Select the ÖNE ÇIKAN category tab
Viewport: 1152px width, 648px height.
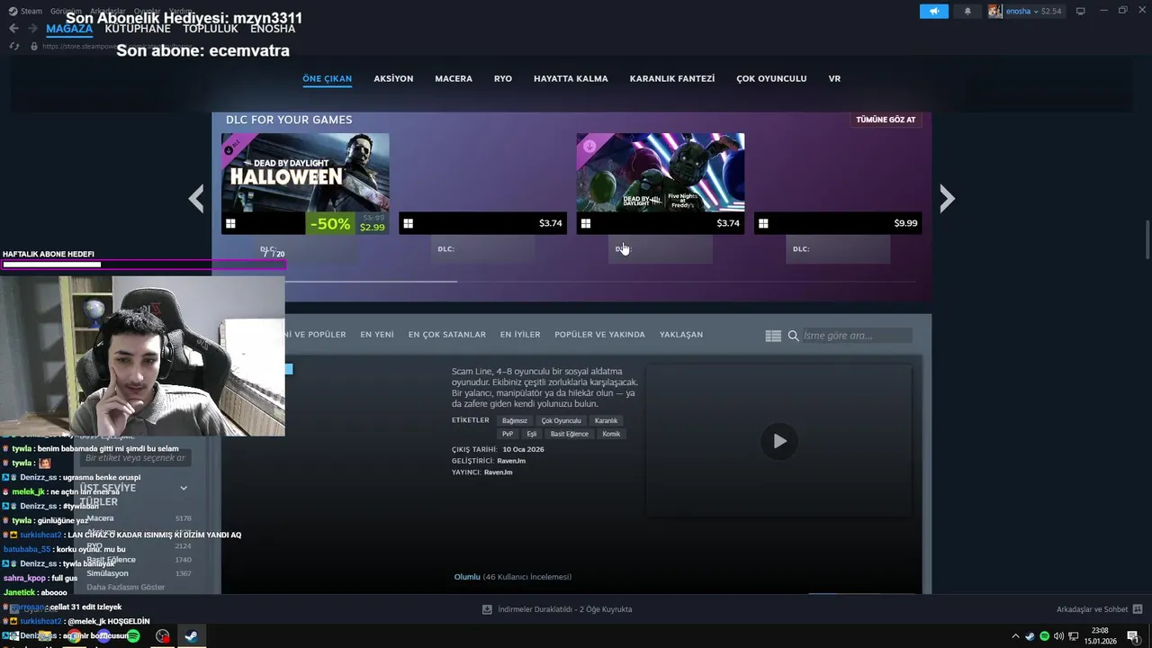coord(328,78)
